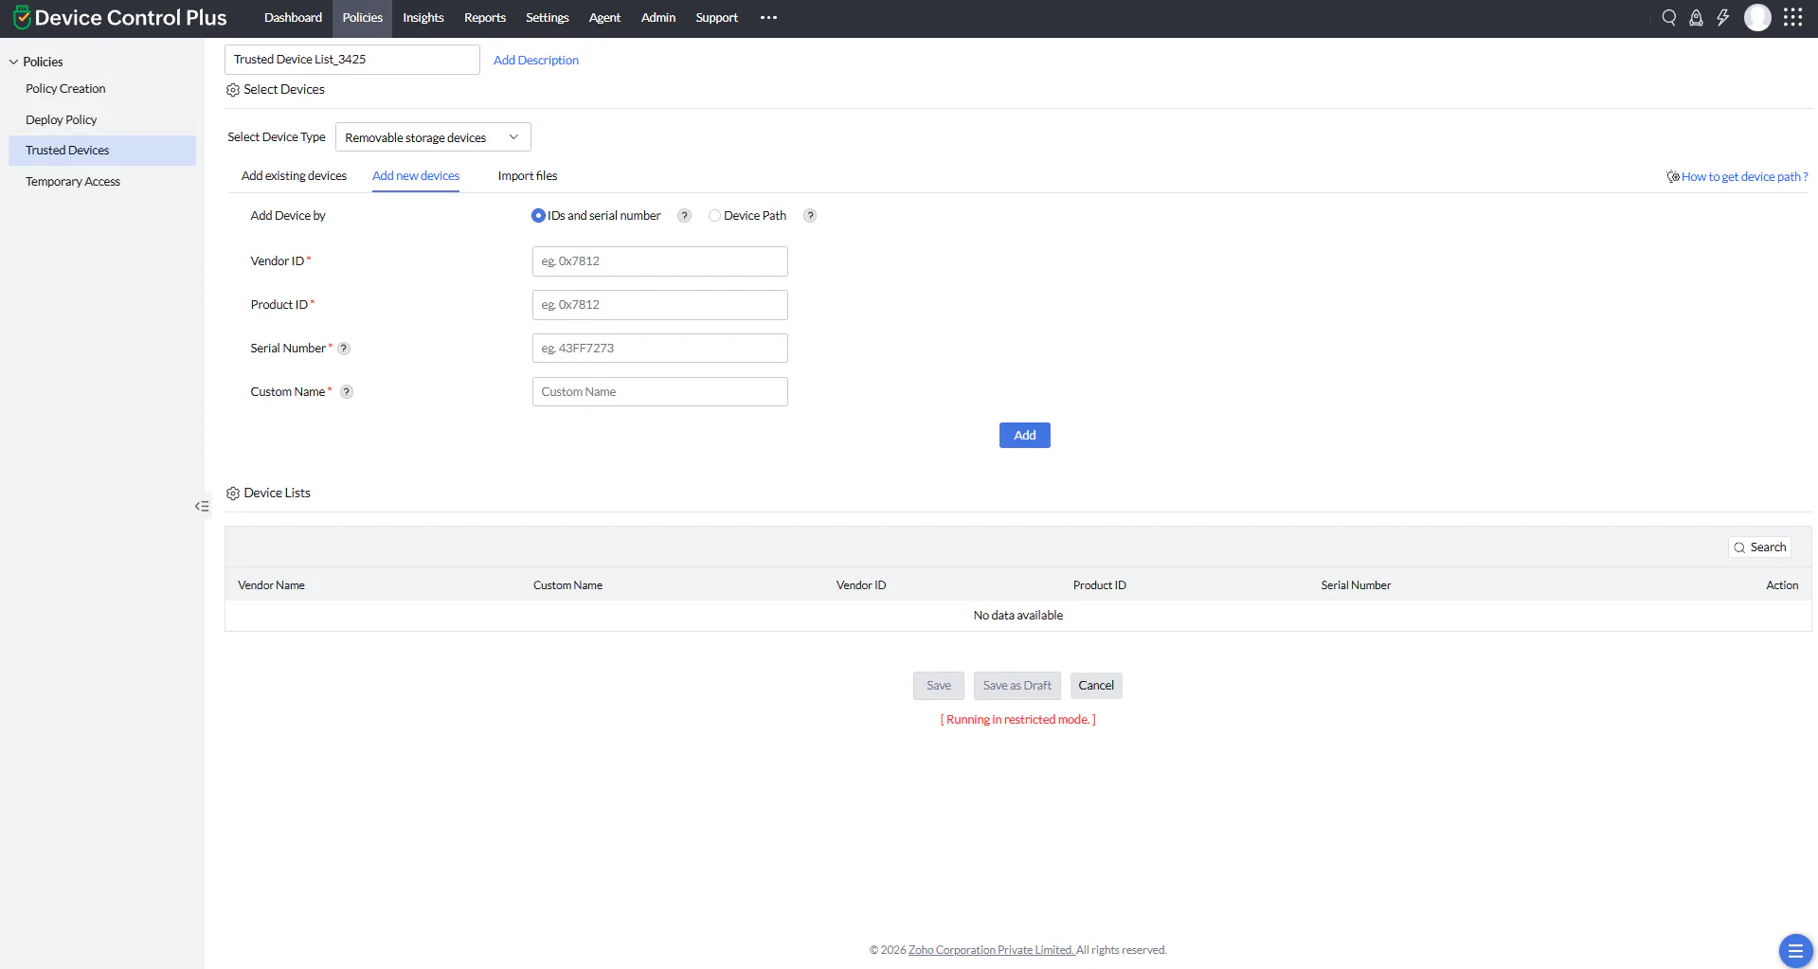Click the blue Add button

click(1025, 436)
